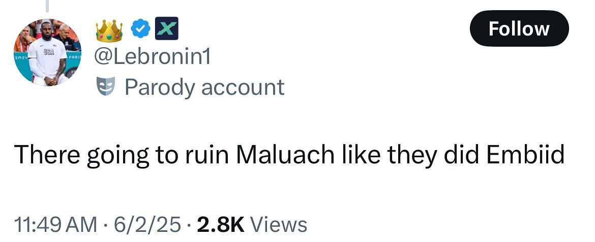Open the X affiliate badge icon
595x242 pixels.
[167, 28]
